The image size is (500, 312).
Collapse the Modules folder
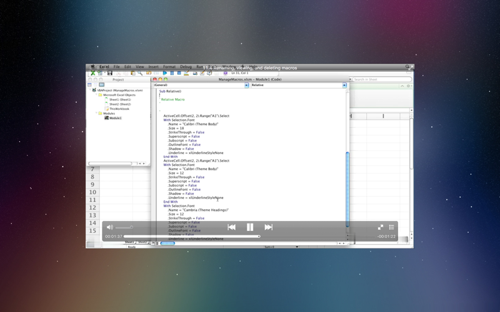pos(96,113)
